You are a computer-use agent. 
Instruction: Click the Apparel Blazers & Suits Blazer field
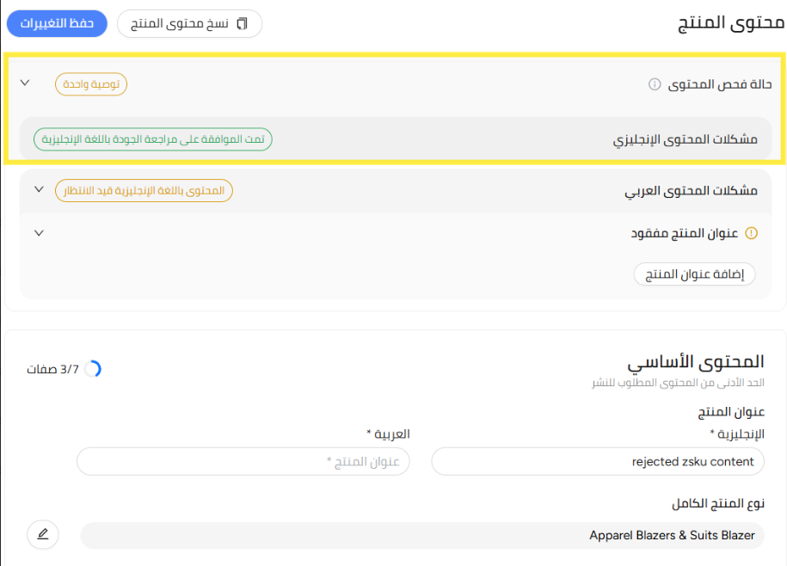(x=421, y=535)
